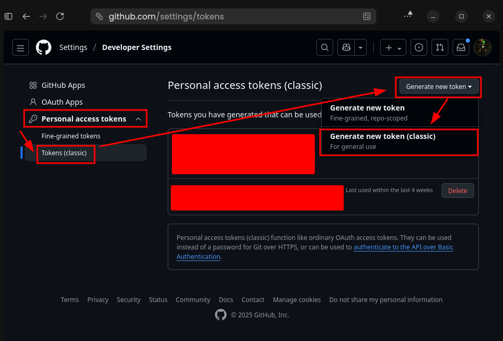Click the Generate new token dropdown button

click(x=439, y=86)
